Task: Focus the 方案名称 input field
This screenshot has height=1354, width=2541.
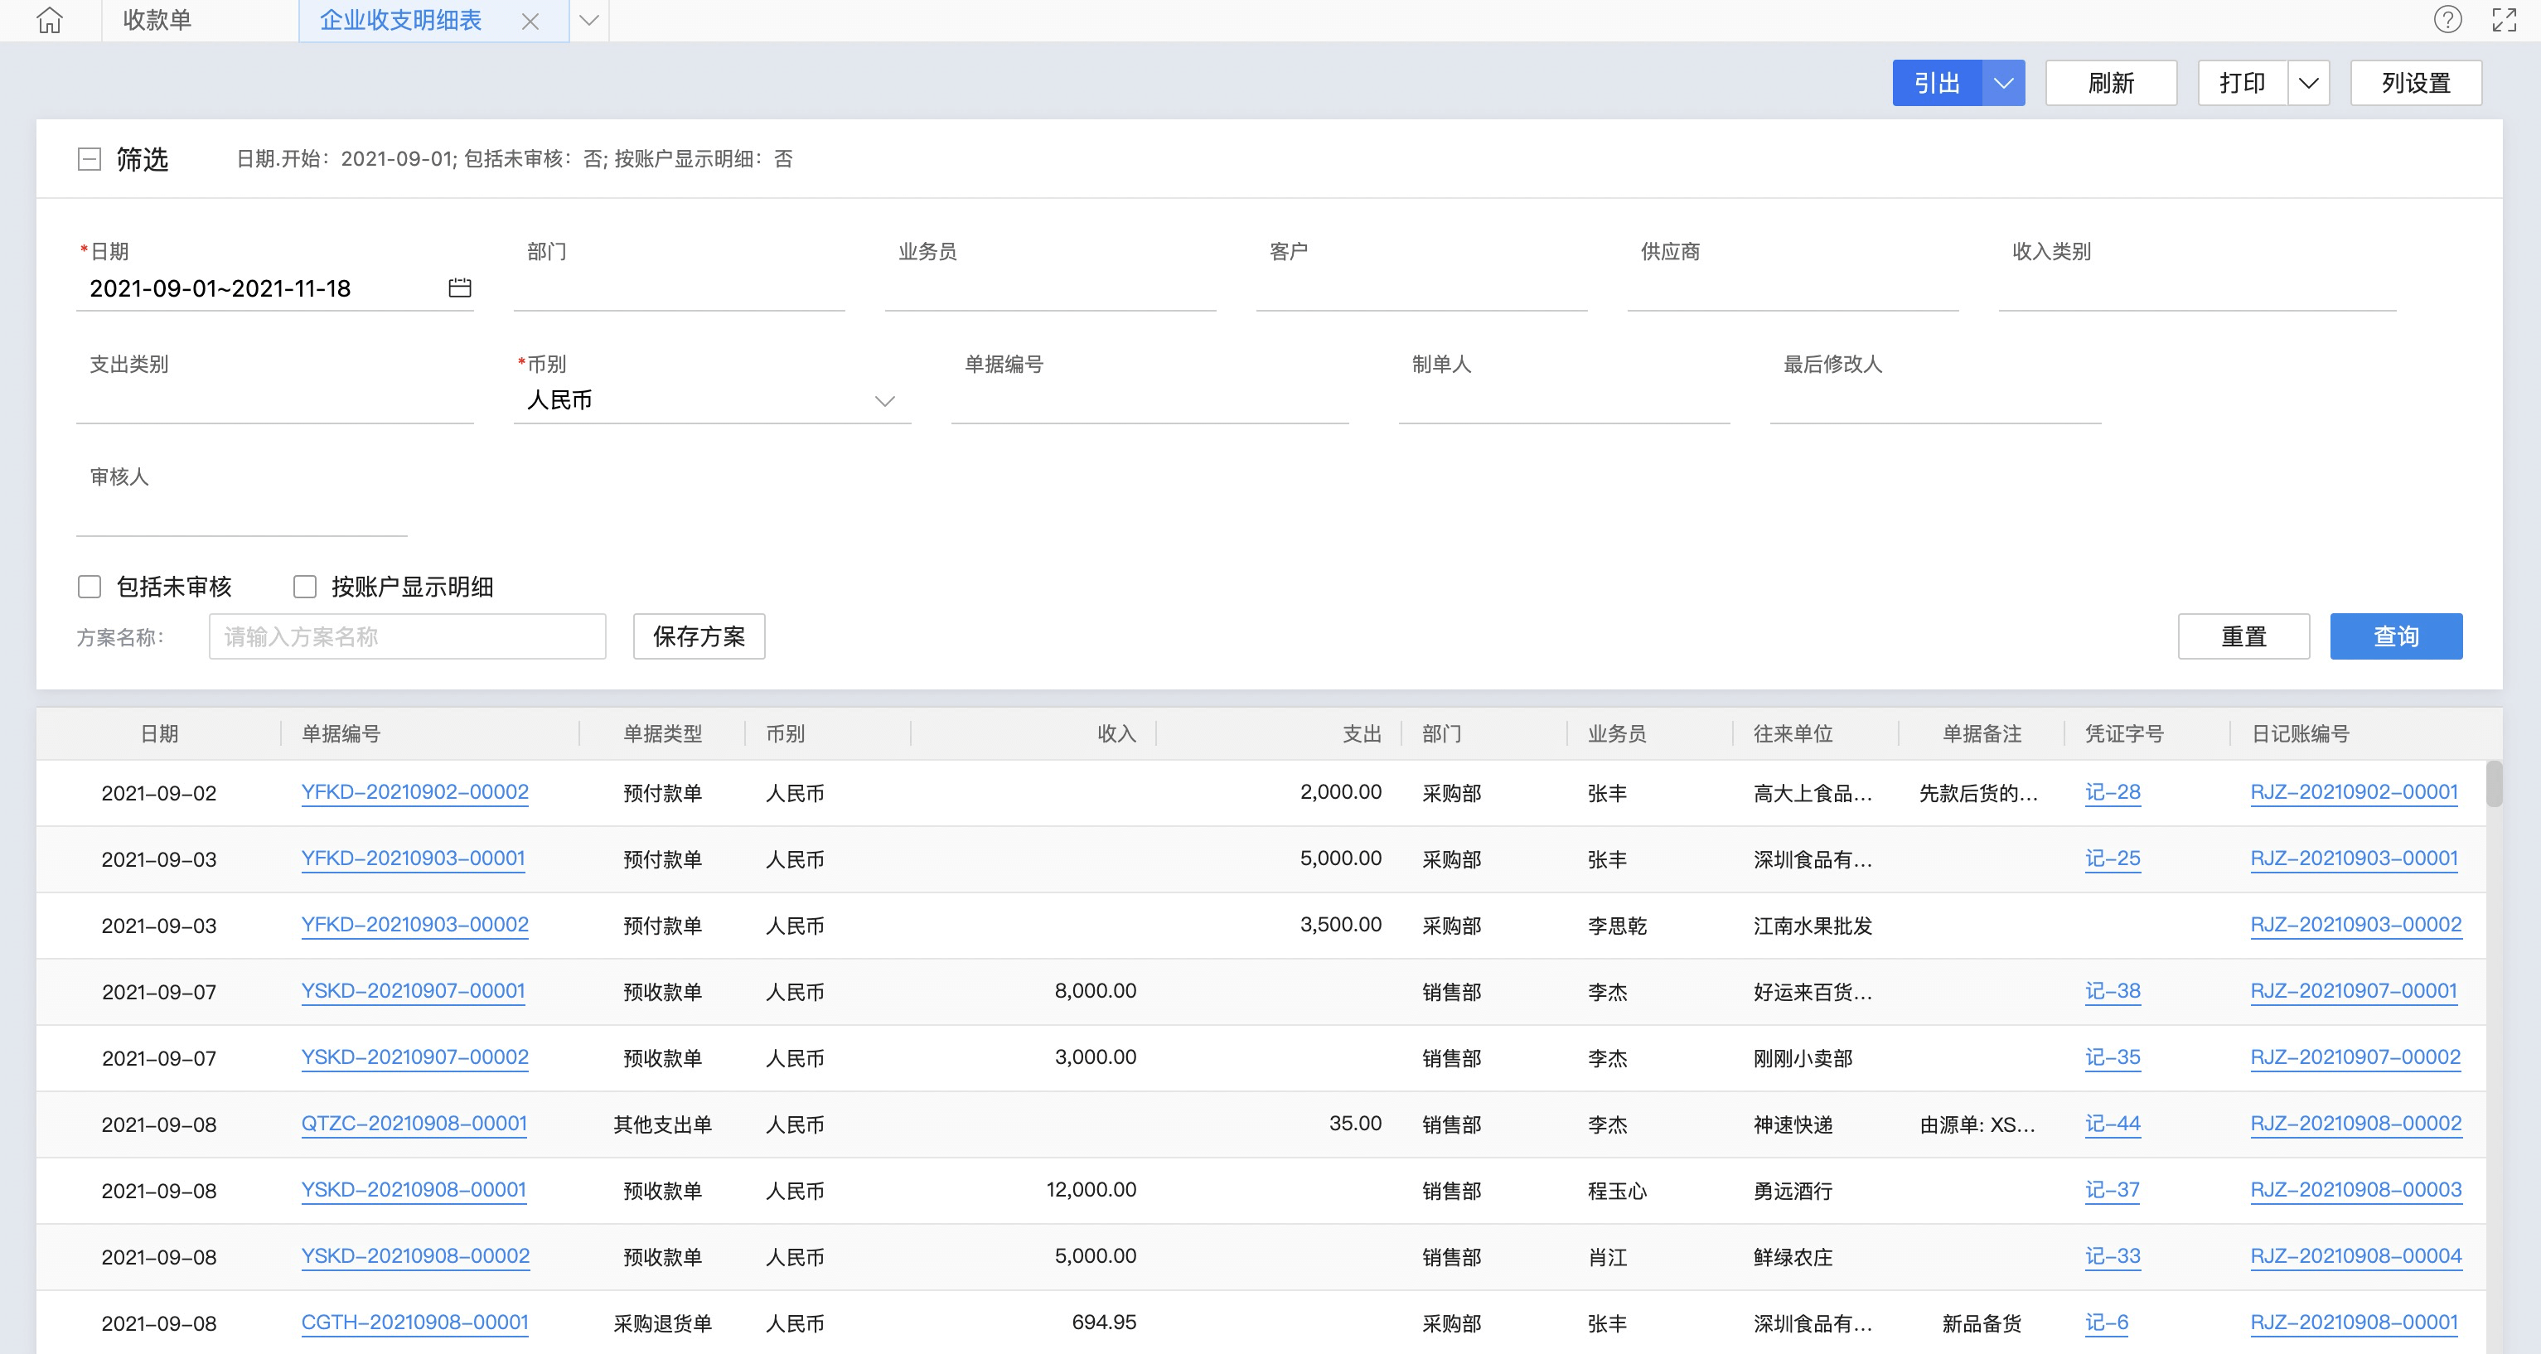Action: tap(408, 636)
